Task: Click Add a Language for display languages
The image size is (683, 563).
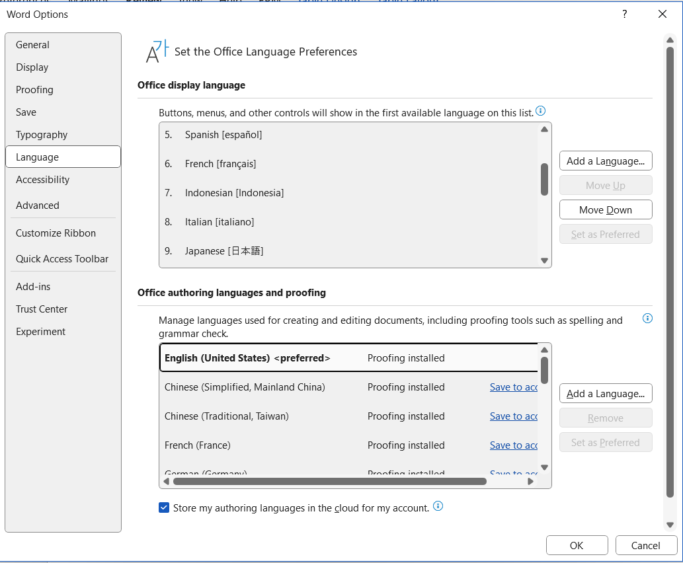Action: 605,161
